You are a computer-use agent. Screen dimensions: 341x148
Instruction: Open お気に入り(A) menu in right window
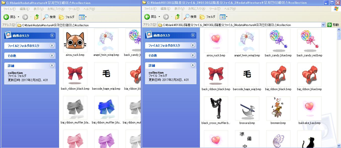(196, 9)
